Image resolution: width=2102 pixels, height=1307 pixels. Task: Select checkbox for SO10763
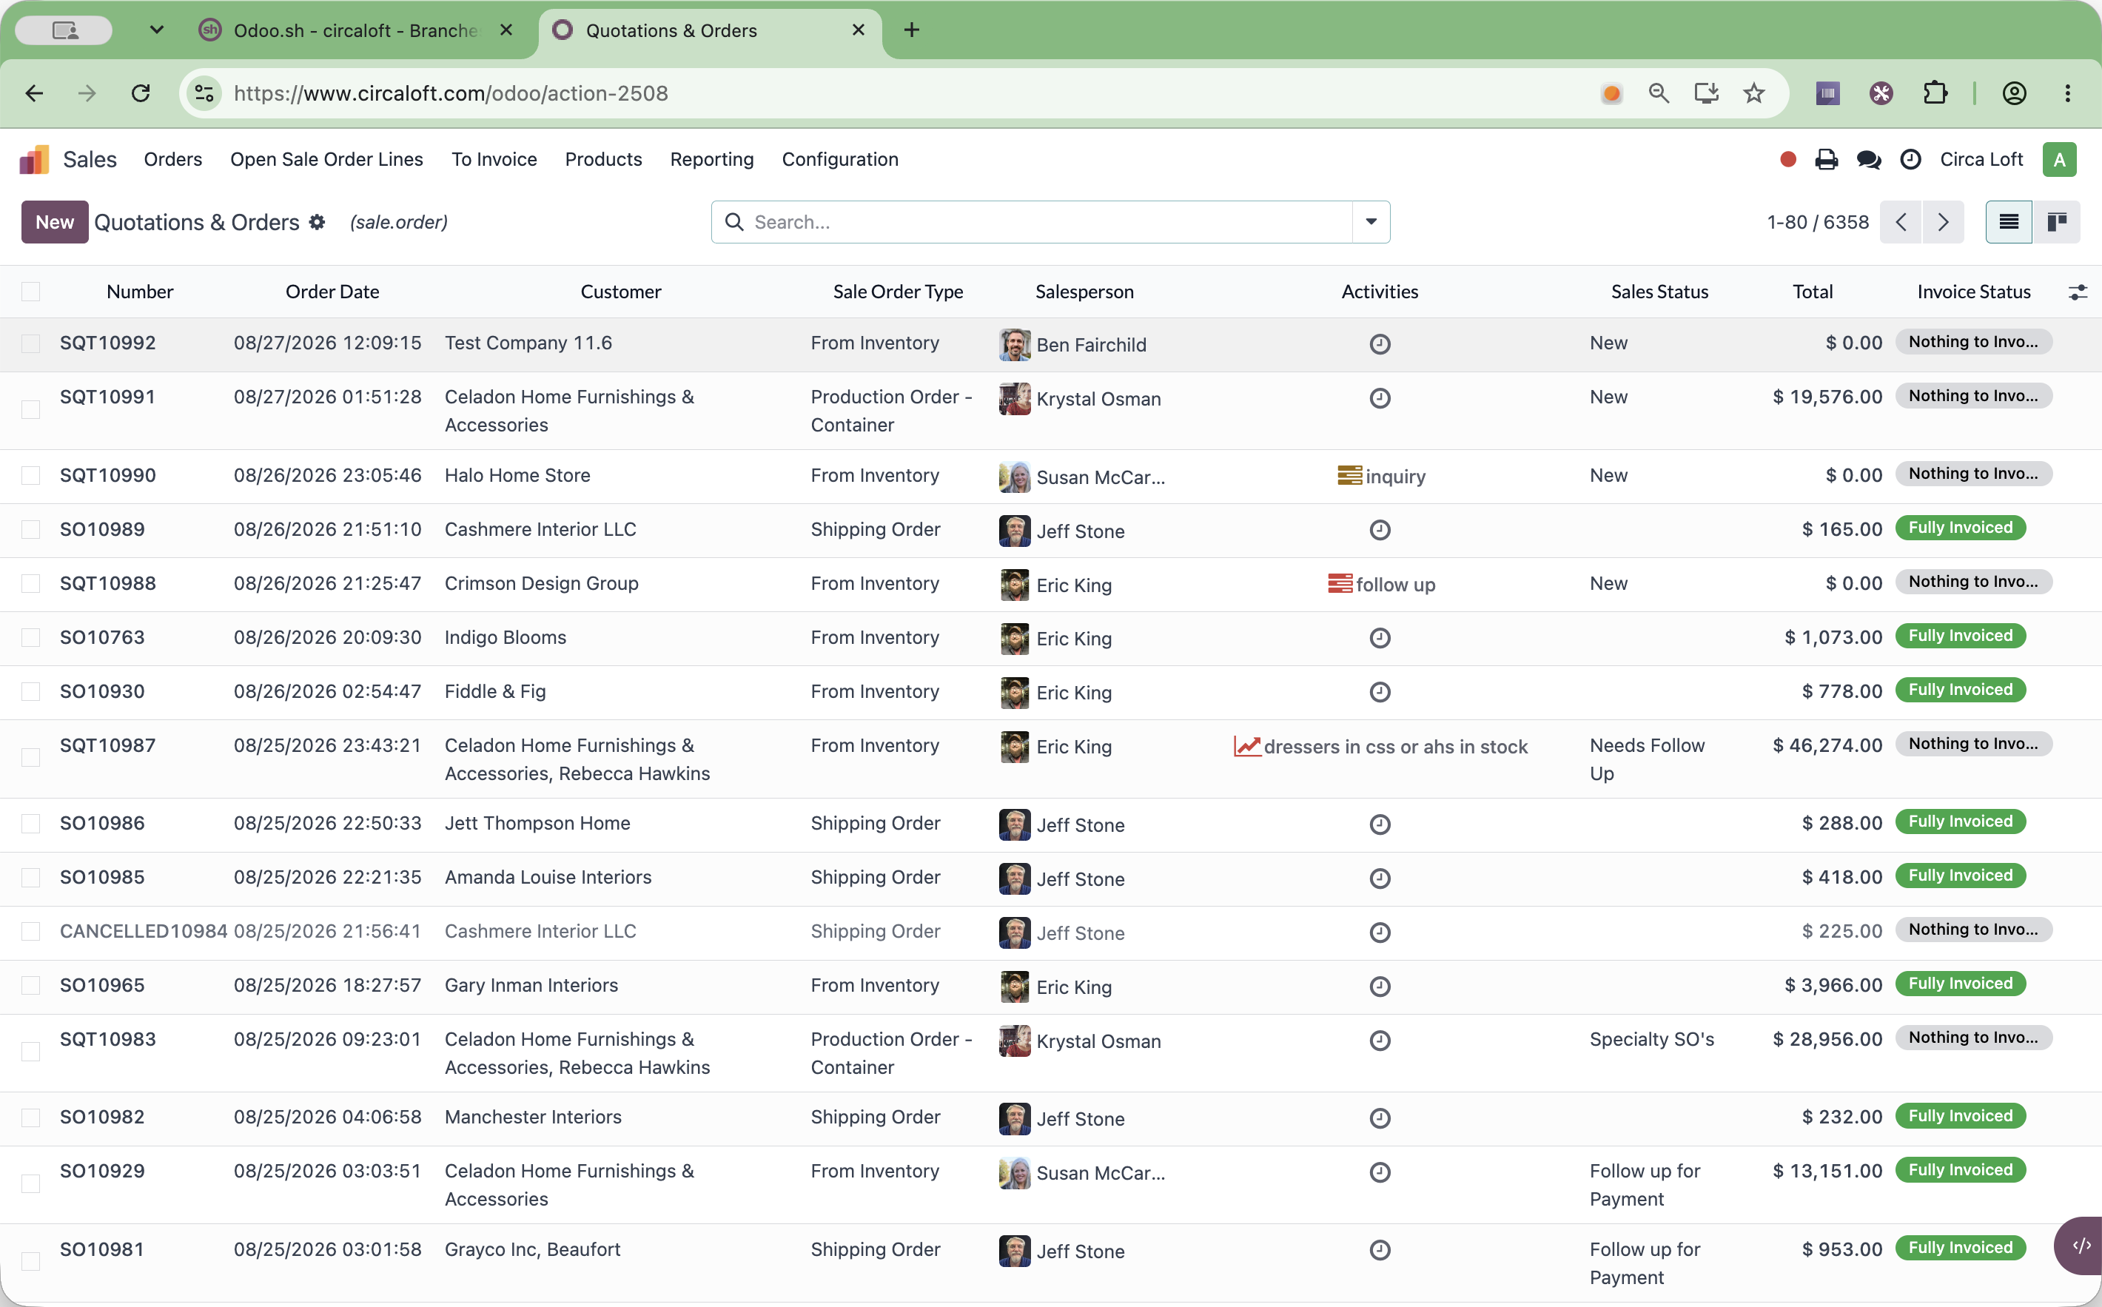pos(31,638)
